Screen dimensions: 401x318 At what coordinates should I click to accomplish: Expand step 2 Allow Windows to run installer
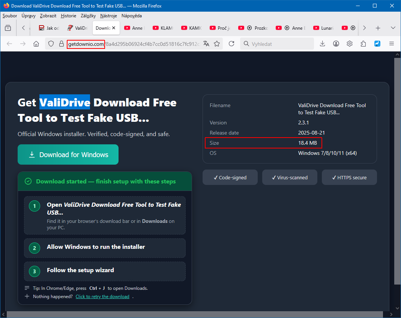105,248
